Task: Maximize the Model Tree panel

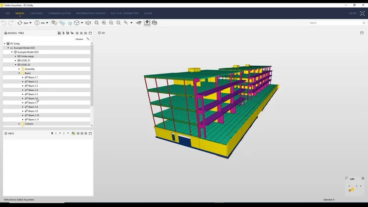Action: (x=90, y=33)
